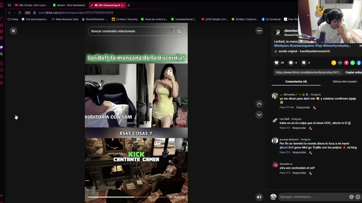This screenshot has height=203, width=362.
Task: Open JRricardo's profile avatar
Action: coord(275,96)
